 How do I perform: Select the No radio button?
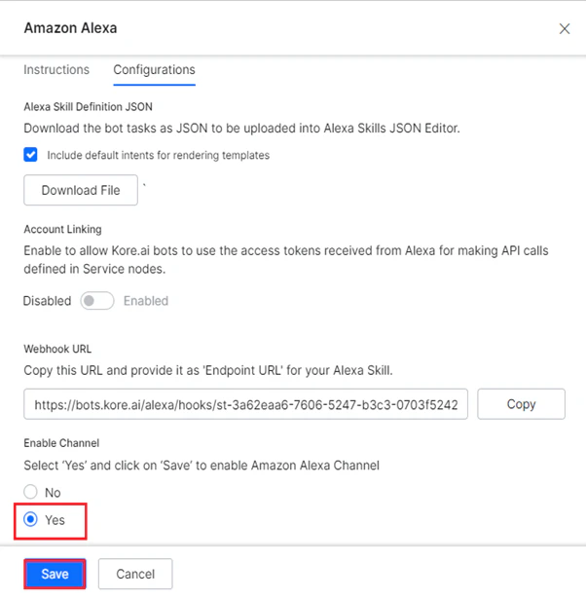click(30, 492)
